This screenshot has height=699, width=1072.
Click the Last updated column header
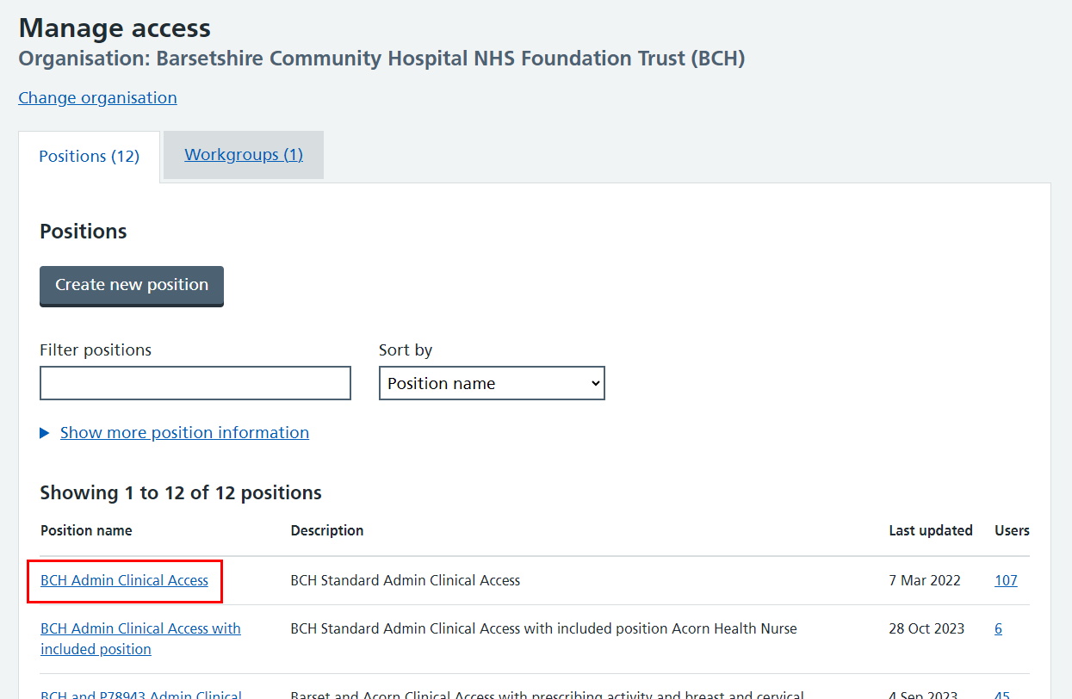(931, 530)
